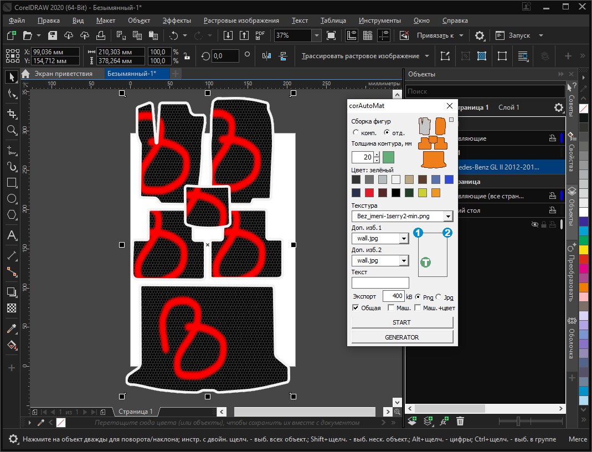This screenshot has width=592, height=452.
Task: Select the Eyedropper tool
Action: point(11,329)
